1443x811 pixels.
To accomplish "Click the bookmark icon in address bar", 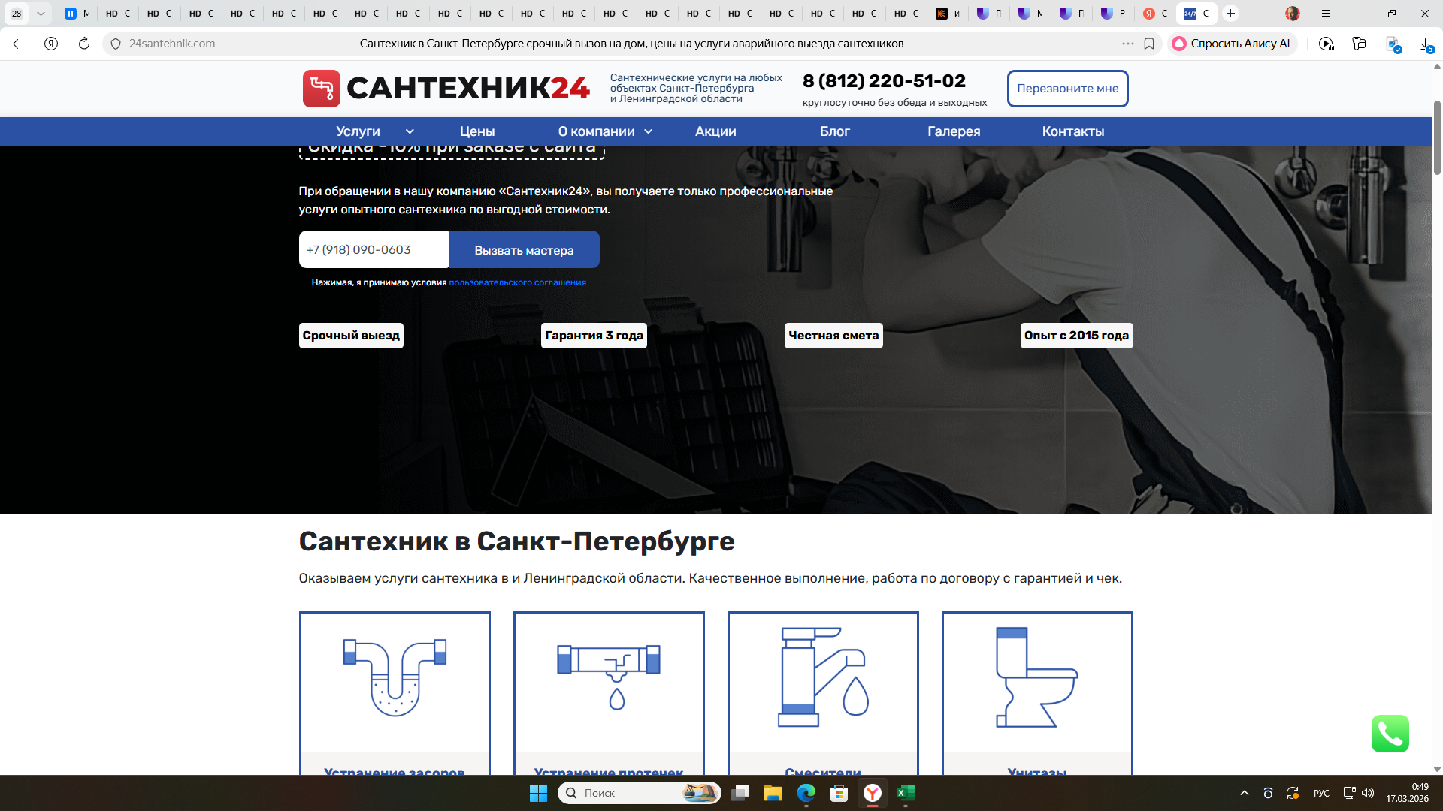I will tap(1149, 44).
